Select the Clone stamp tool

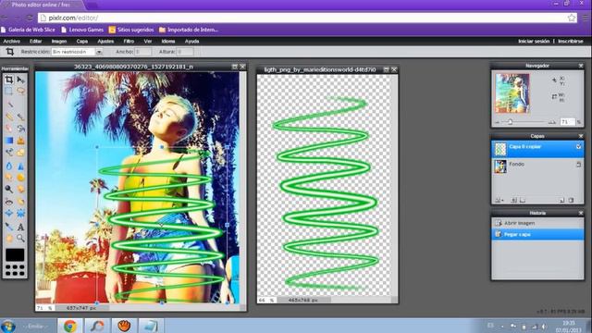[x=20, y=141]
